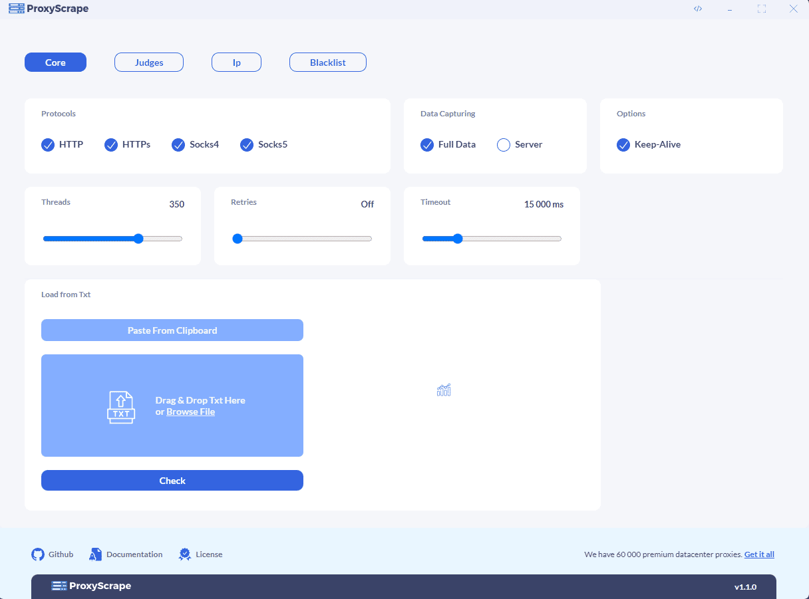Click the Browse File link

tap(190, 412)
